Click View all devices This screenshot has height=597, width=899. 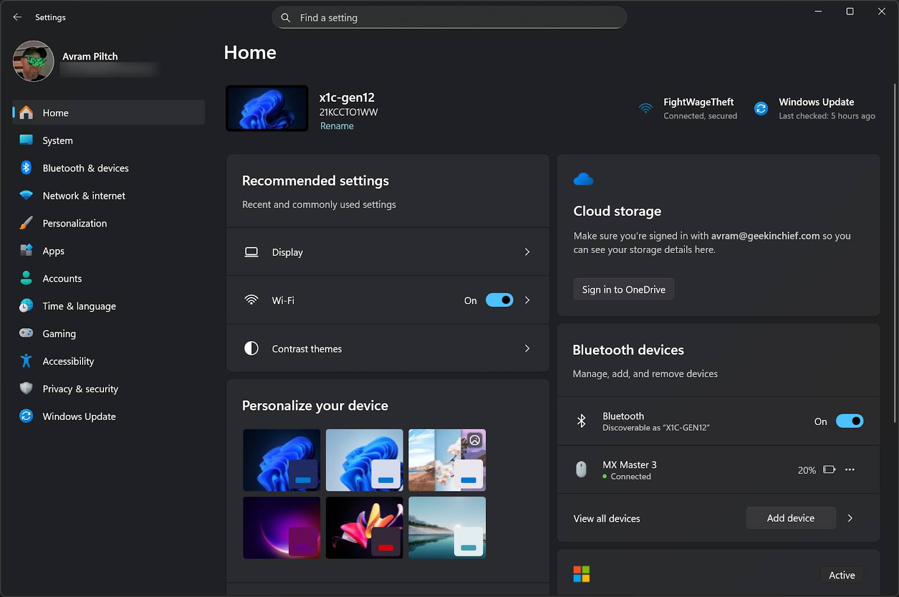[606, 518]
